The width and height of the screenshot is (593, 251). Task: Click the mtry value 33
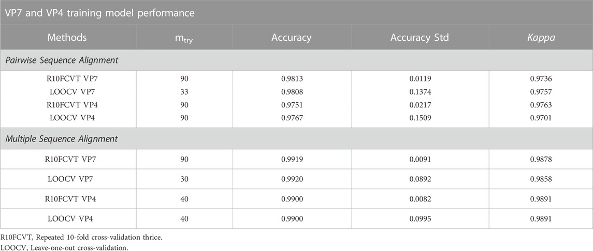(x=184, y=92)
